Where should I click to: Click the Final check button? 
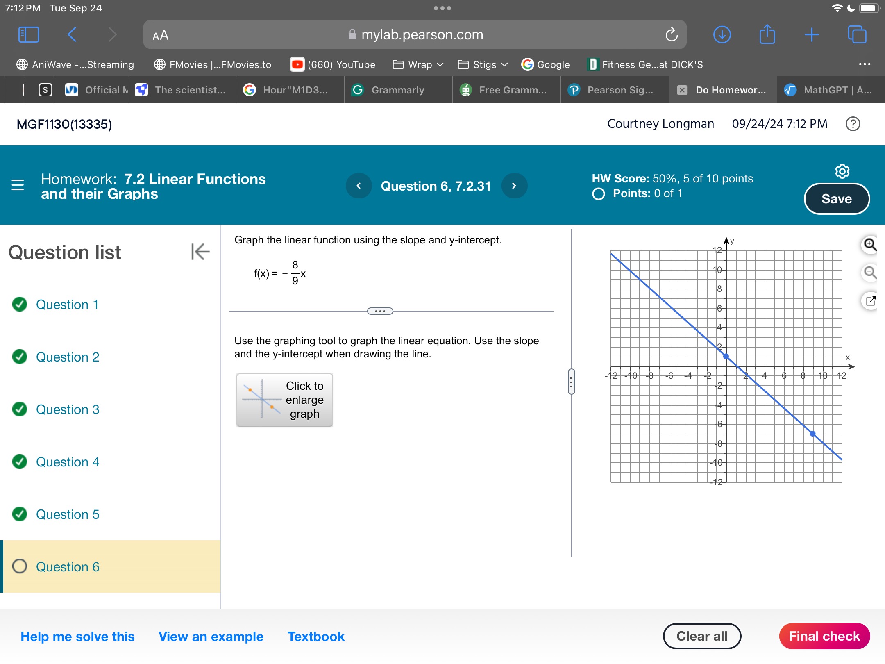tap(824, 636)
